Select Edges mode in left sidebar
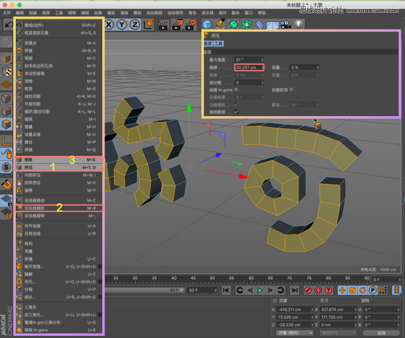Screen dimensions: 405x338 pyautogui.click(x=7, y=111)
